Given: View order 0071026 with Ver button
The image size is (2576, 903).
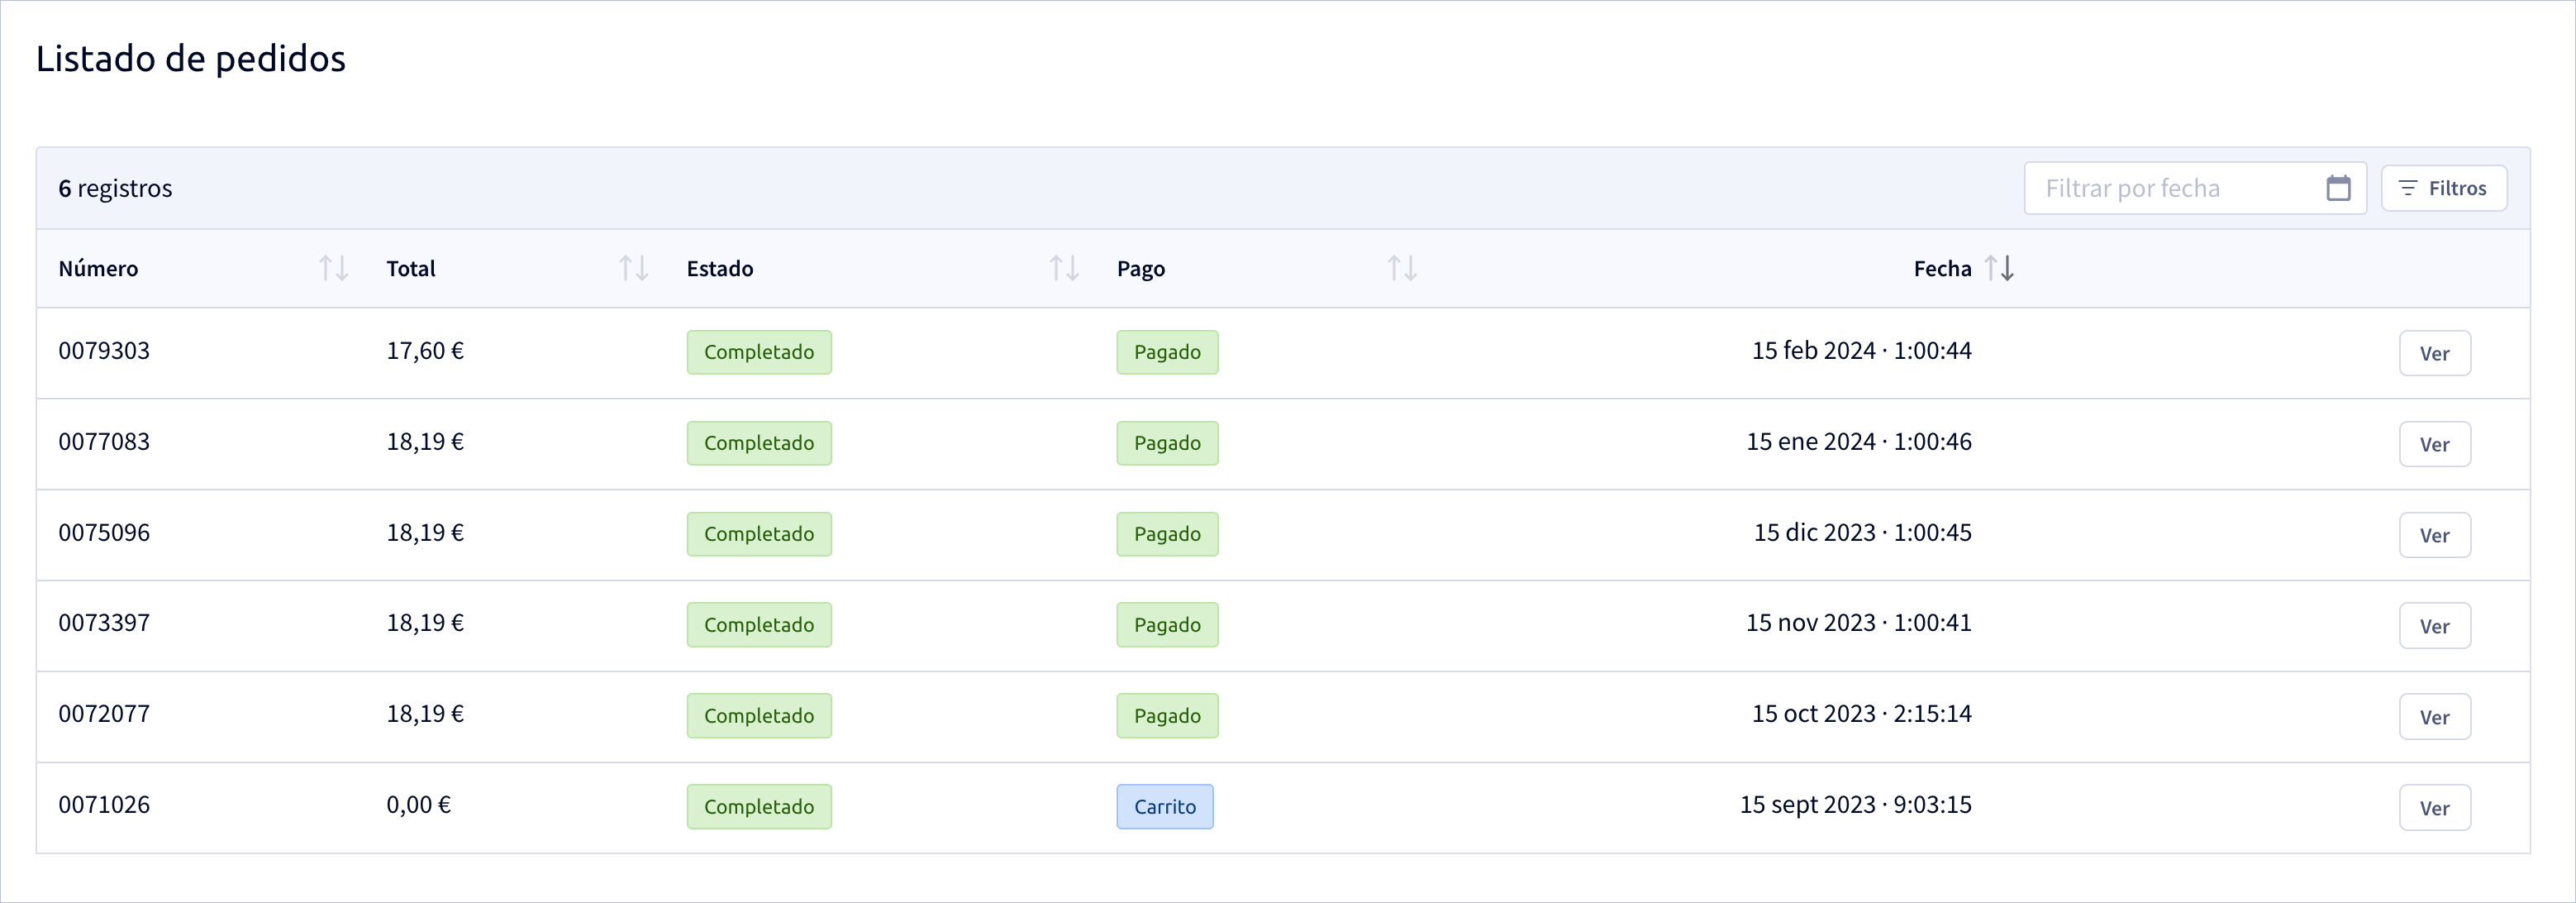Looking at the screenshot, I should [x=2434, y=808].
